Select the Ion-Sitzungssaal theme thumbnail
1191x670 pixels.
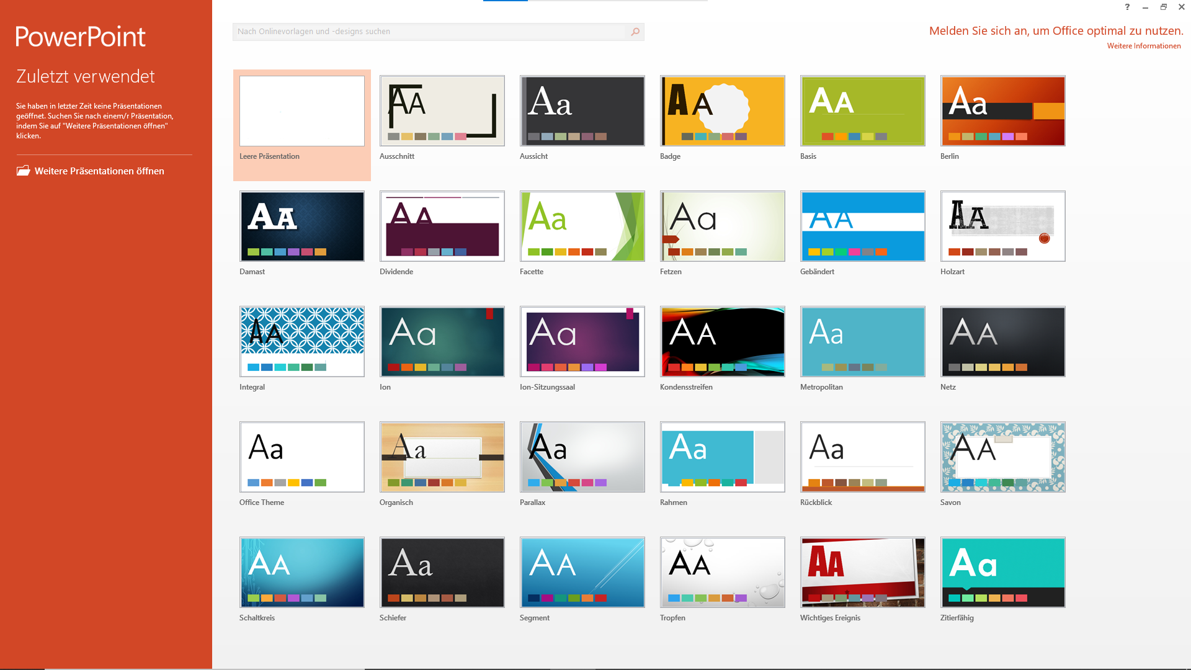point(582,342)
